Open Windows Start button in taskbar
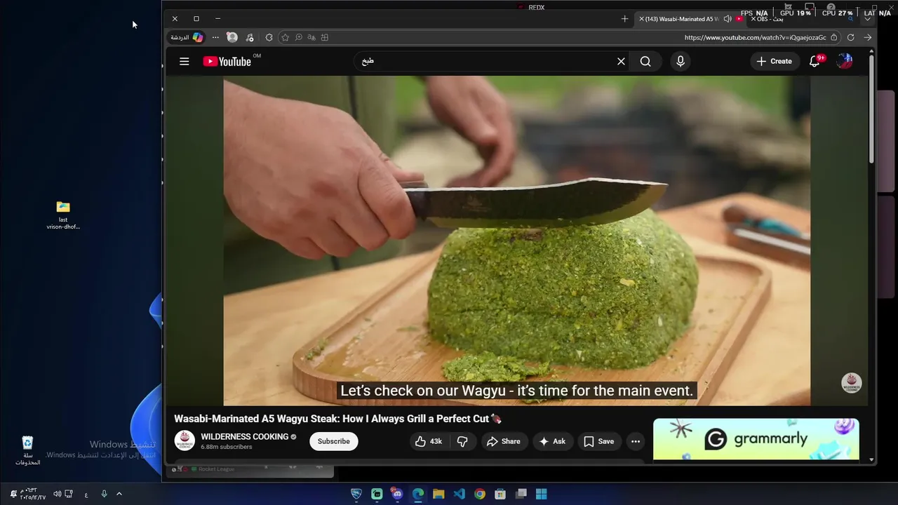898x505 pixels. tap(542, 494)
